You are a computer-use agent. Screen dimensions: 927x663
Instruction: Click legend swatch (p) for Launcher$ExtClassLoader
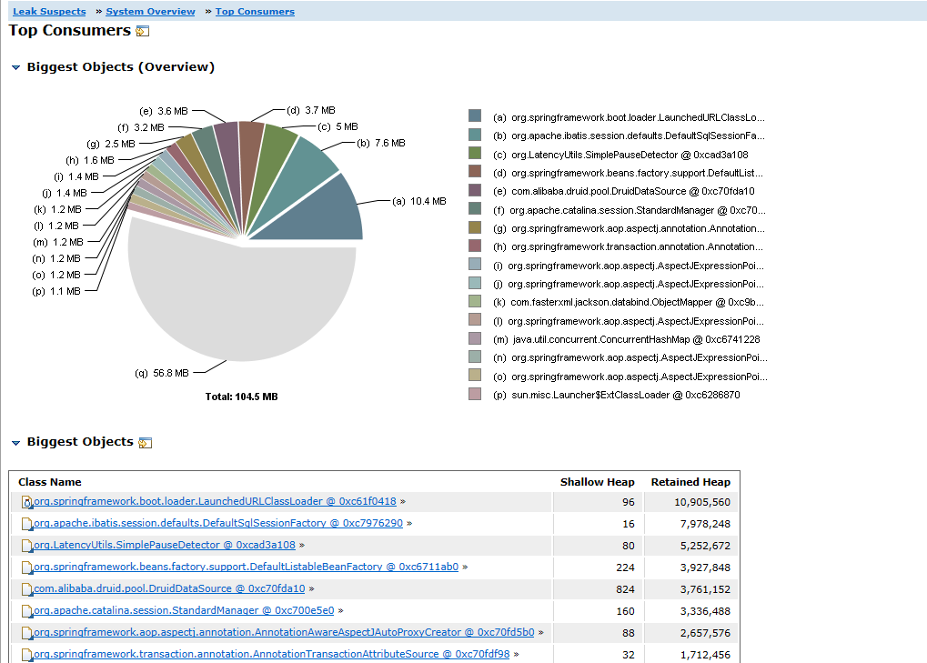(x=474, y=395)
